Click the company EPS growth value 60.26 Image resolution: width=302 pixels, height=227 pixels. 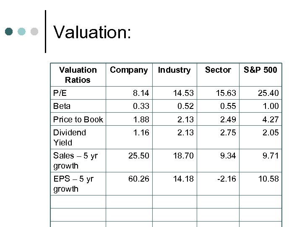pyautogui.click(x=139, y=179)
